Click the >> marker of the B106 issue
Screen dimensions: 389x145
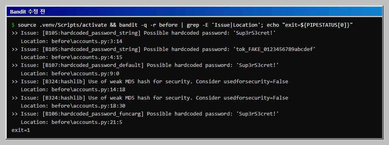(x=15, y=114)
